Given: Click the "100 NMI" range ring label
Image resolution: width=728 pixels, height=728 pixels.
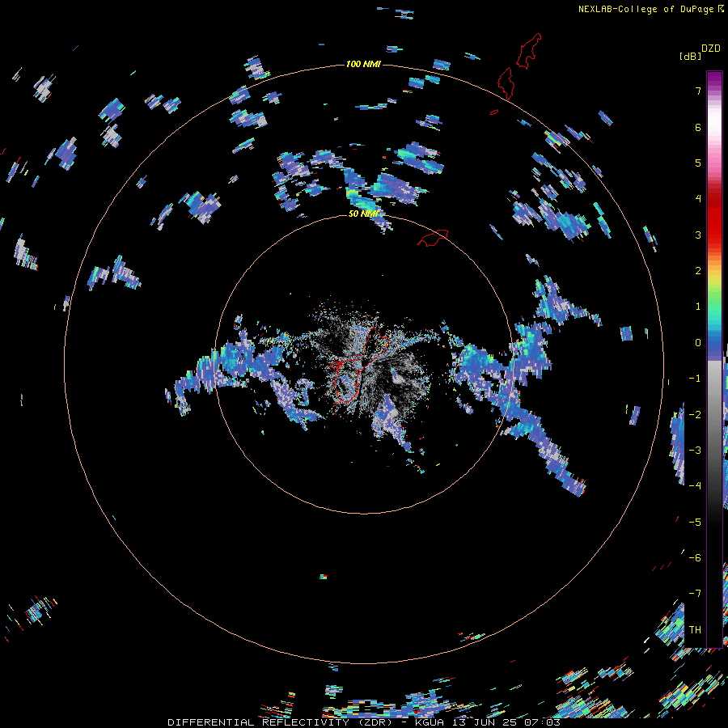Looking at the screenshot, I should coord(363,64).
